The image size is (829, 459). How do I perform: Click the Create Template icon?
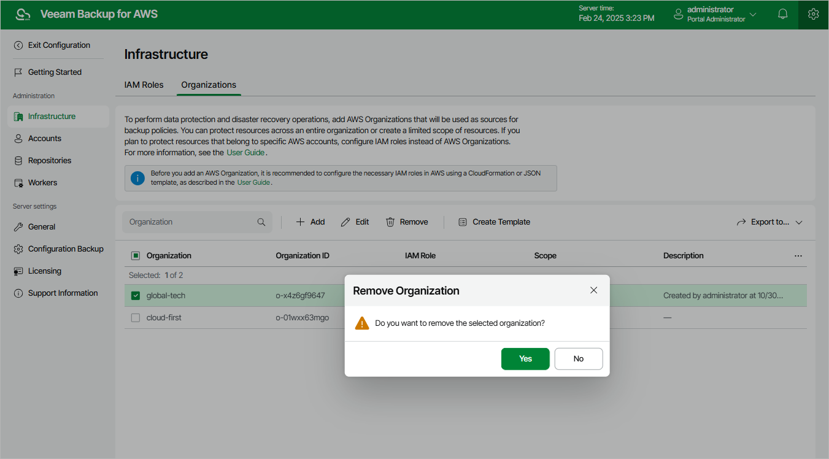point(463,222)
